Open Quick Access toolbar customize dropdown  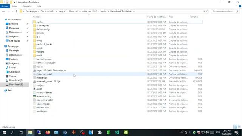click(14, 2)
